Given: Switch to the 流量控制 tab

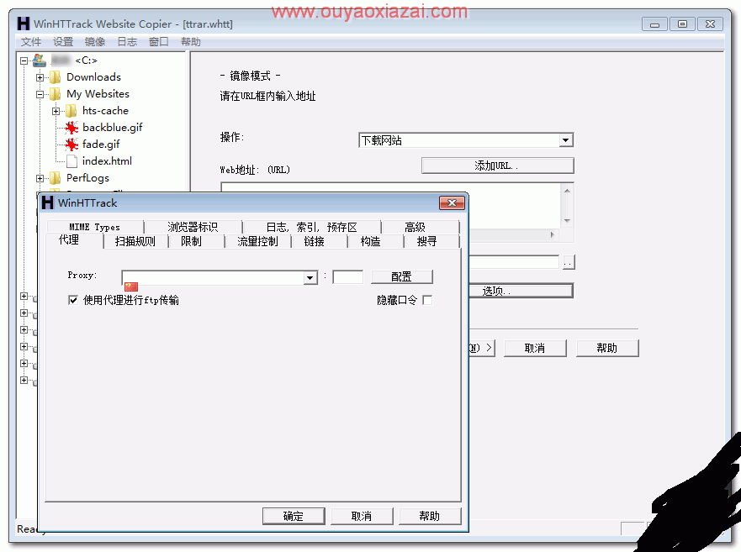Looking at the screenshot, I should [257, 241].
